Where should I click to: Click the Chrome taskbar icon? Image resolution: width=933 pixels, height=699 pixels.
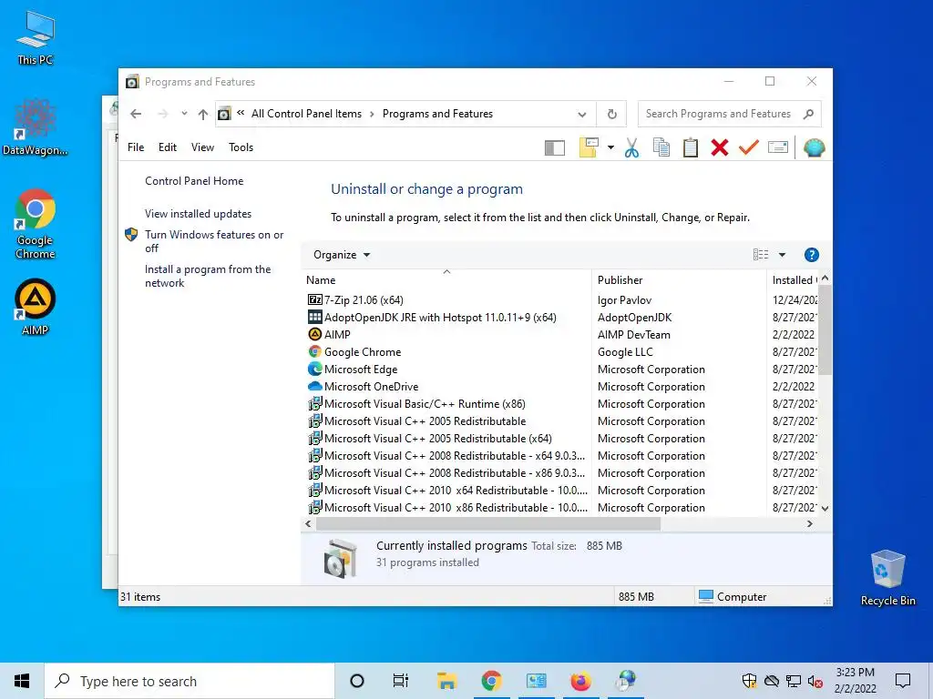[x=491, y=681]
